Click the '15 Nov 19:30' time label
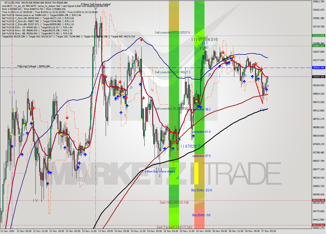This screenshot has width=326, height=234. (203, 231)
